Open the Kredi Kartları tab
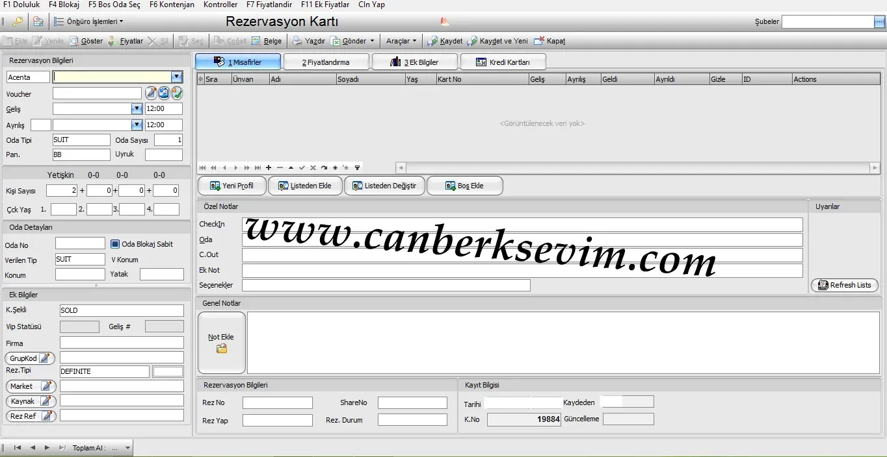The height and width of the screenshot is (457, 887). coord(503,62)
